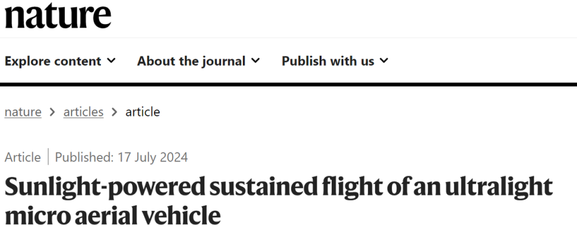Open the Explore content menu
This screenshot has width=577, height=242.
pyautogui.click(x=53, y=61)
